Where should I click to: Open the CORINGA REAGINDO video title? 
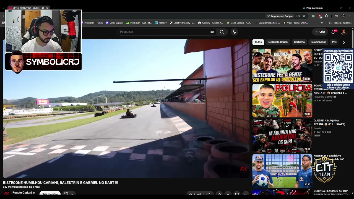coord(330,193)
